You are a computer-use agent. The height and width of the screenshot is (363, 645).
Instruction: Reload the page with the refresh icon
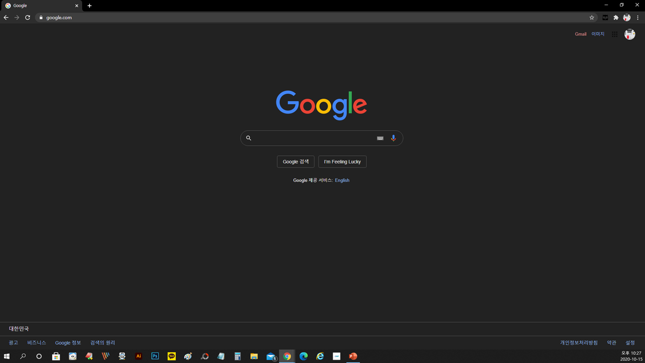28,18
